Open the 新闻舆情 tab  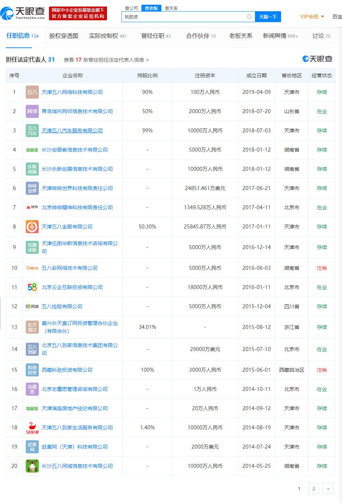click(280, 36)
